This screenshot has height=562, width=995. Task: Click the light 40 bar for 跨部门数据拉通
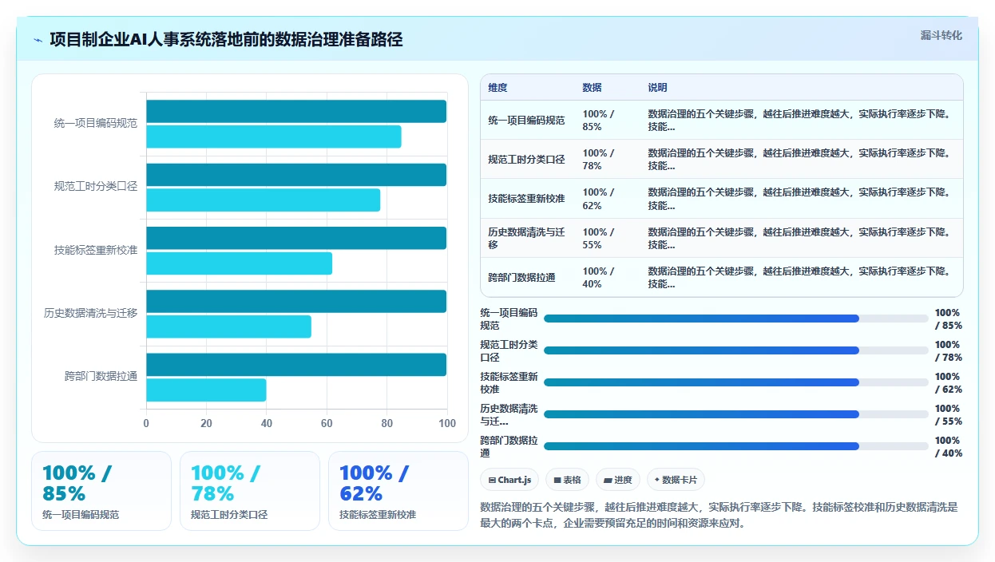(x=206, y=390)
